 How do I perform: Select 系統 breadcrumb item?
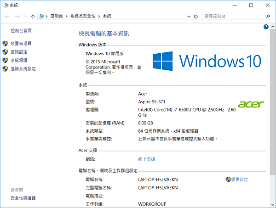[x=107, y=16]
